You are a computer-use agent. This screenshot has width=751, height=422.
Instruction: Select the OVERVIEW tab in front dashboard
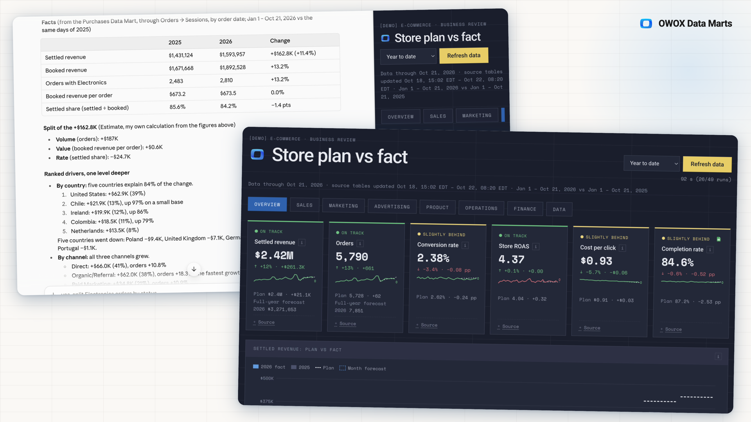pyautogui.click(x=267, y=204)
